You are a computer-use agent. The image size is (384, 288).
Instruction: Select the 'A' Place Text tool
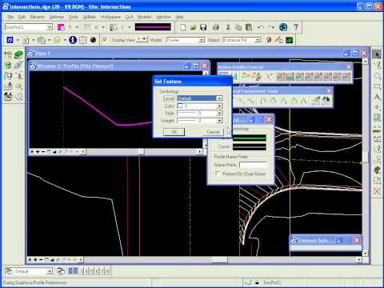click(x=377, y=97)
